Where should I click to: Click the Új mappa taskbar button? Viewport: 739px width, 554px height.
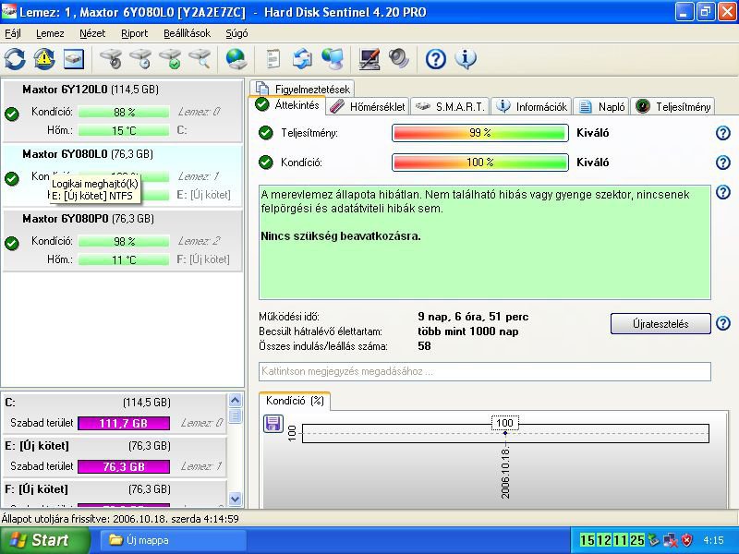coord(173,540)
